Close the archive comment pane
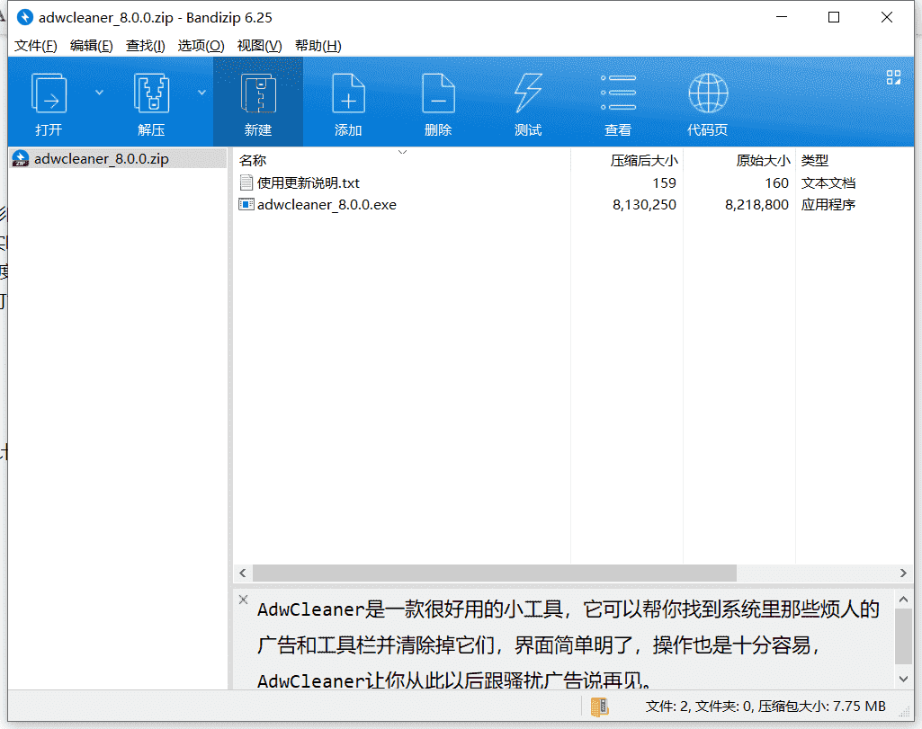The image size is (922, 729). click(x=244, y=600)
